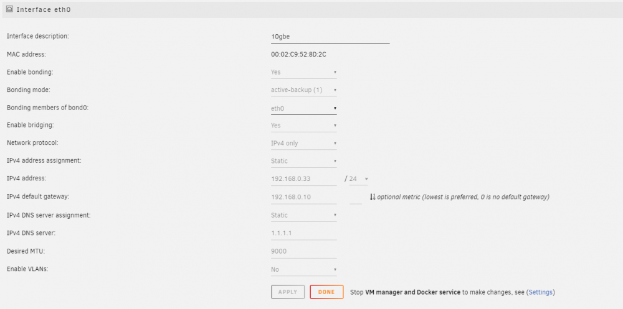Open the Enable VLANs dropdown
Image resolution: width=623 pixels, height=309 pixels.
(304, 269)
